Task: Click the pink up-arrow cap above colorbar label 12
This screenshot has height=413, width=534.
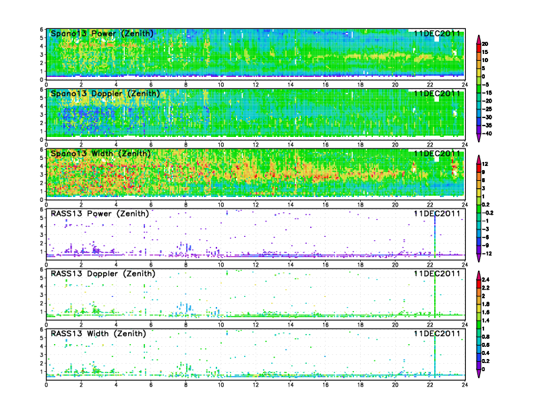Action: [479, 159]
